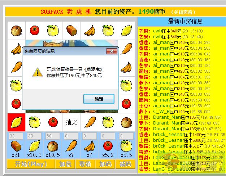Close the 来自网页的消息 dialog with X
The image size is (226, 176).
[112, 51]
